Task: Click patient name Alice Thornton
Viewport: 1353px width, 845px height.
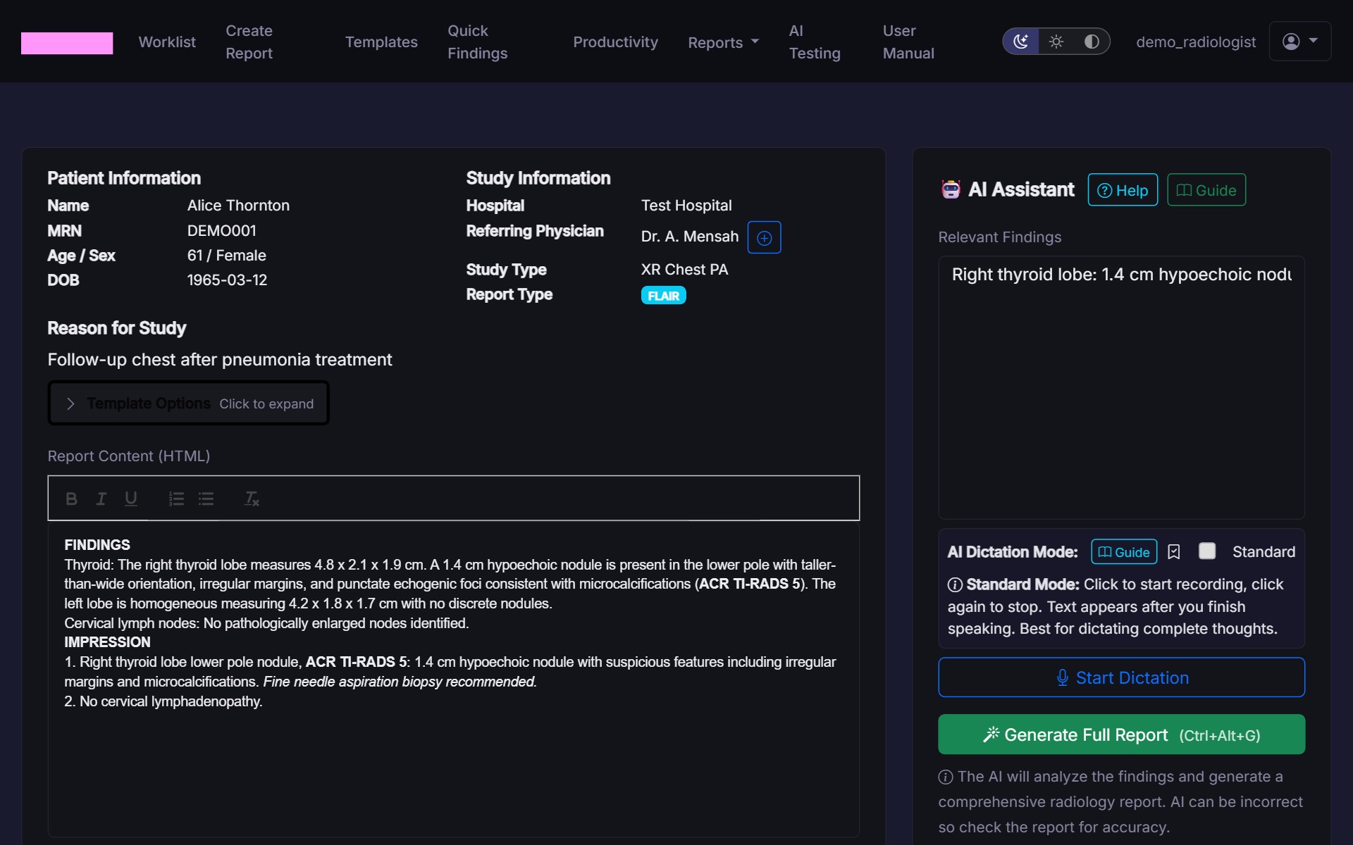Action: [238, 206]
